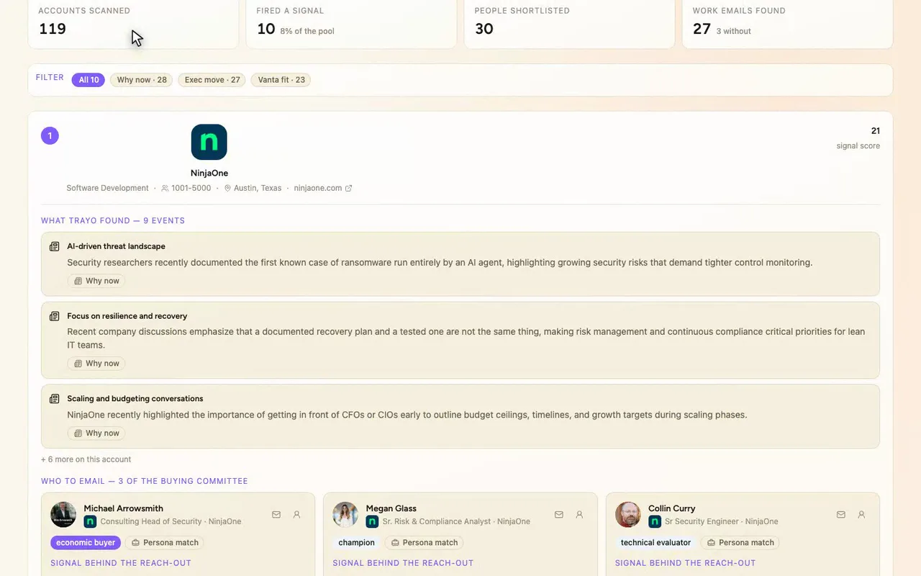Click the 1001-5000 employee count
This screenshot has width=921, height=576.
pos(191,188)
